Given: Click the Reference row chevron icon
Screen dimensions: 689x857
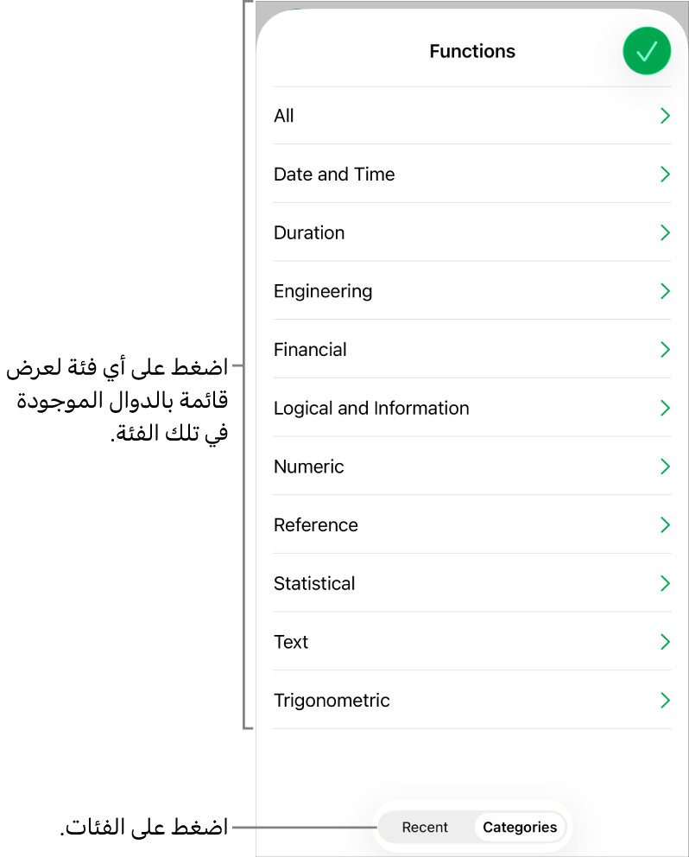Looking at the screenshot, I should tap(665, 525).
